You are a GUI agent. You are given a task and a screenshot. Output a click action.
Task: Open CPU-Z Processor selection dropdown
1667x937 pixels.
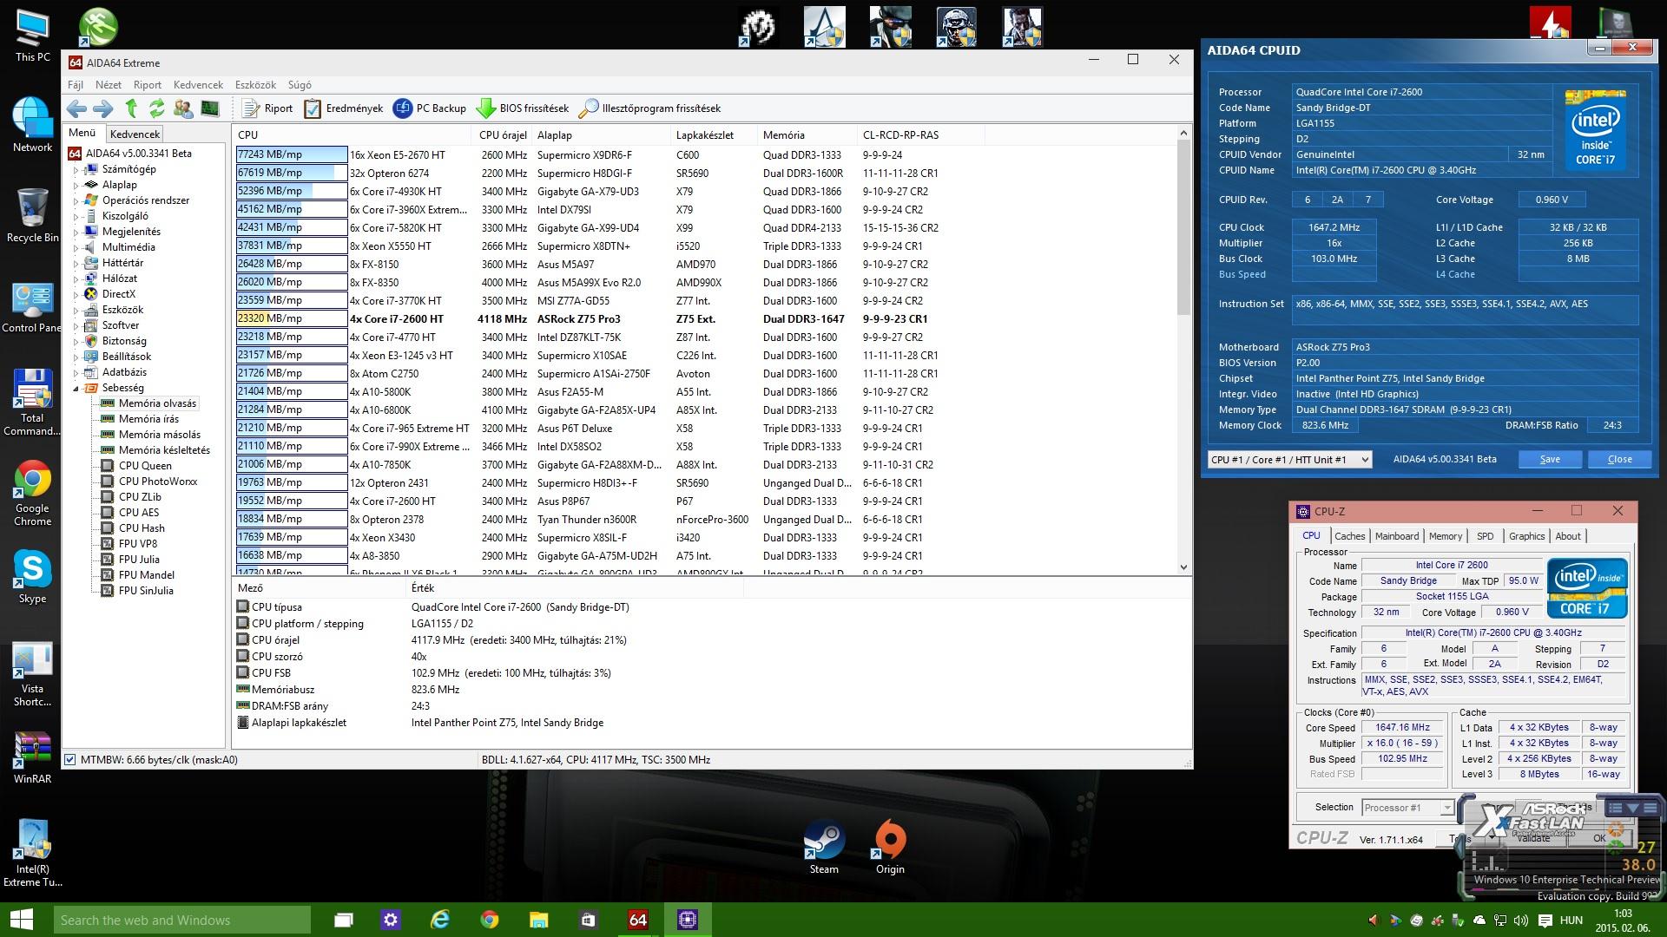1407,808
